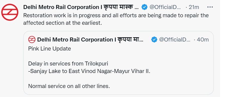Click the quoted tweet's Delhi Metro author name
This screenshot has width=225, height=97.
point(76,40)
